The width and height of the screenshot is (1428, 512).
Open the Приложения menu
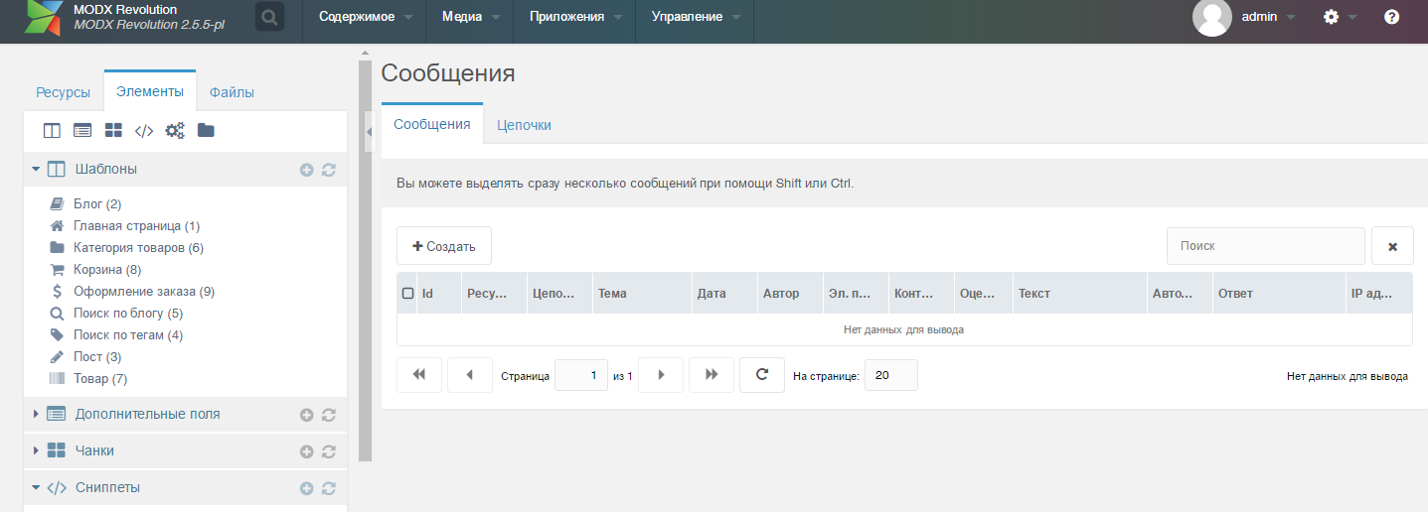click(575, 17)
